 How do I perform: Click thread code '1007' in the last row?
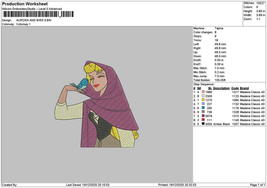coord(235,124)
